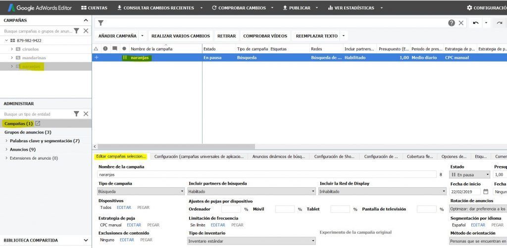This screenshot has width=507, height=248.
Task: Switch to Configuración campañas universales tab
Action: pos(199,157)
